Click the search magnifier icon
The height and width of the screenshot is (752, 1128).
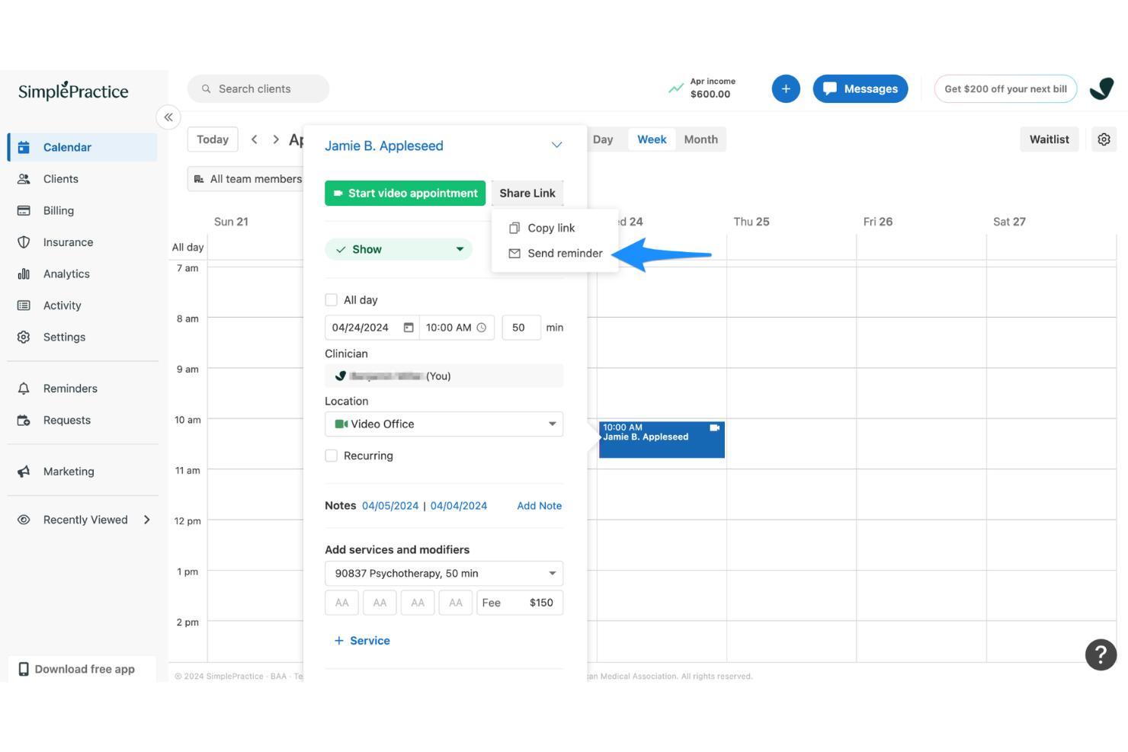(206, 89)
